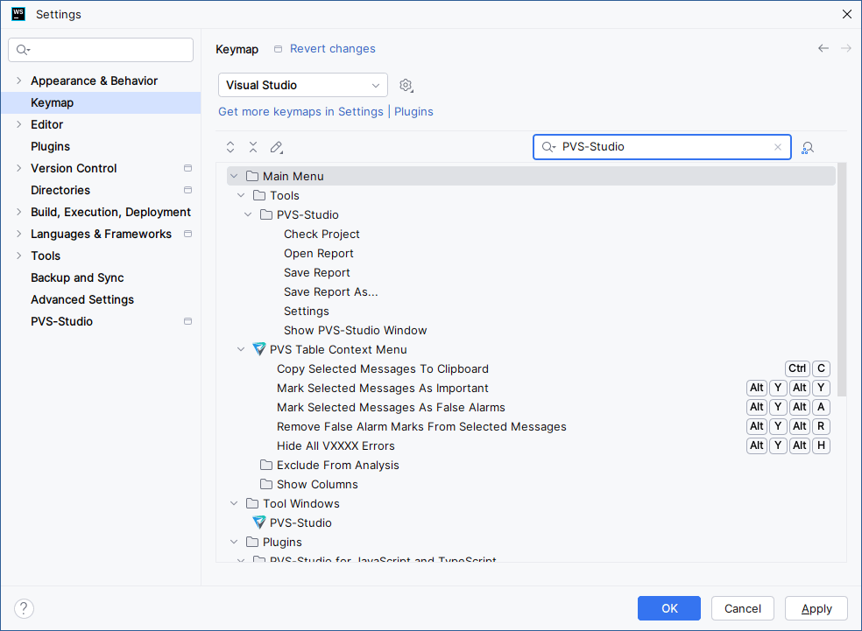Screen dimensions: 862x631
Task: Apply the current keymap changes
Action: coord(816,608)
